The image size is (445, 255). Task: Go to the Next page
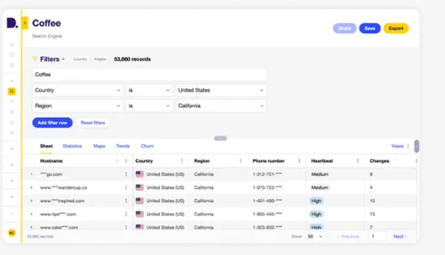tap(400, 236)
